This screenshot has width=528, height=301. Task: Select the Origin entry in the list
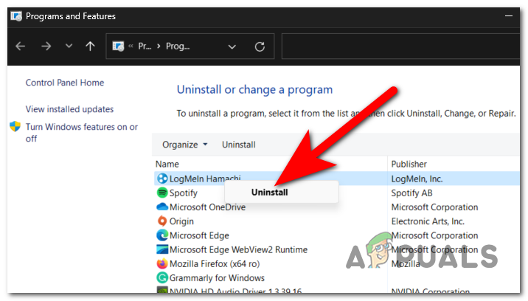pos(181,221)
